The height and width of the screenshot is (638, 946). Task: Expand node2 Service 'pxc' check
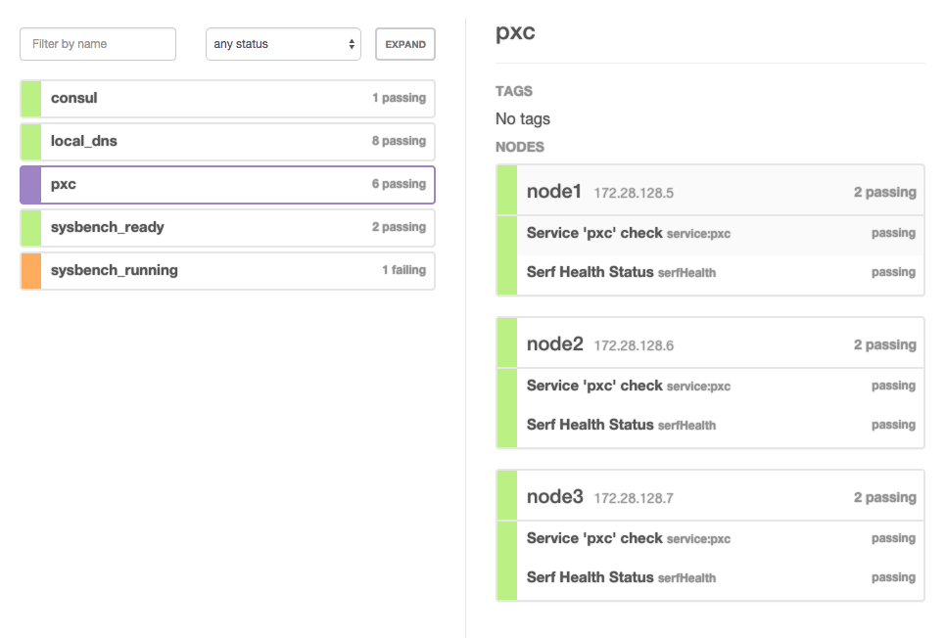[720, 387]
